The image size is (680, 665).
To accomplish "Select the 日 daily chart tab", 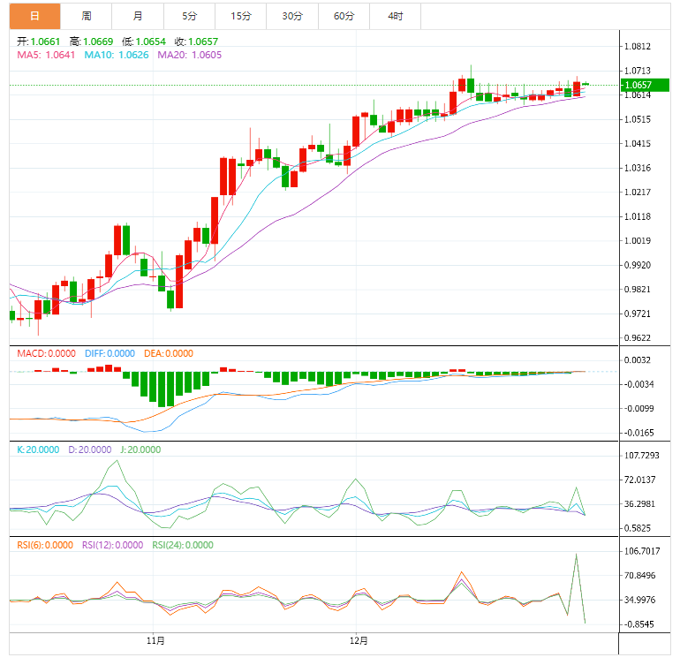I will (34, 16).
